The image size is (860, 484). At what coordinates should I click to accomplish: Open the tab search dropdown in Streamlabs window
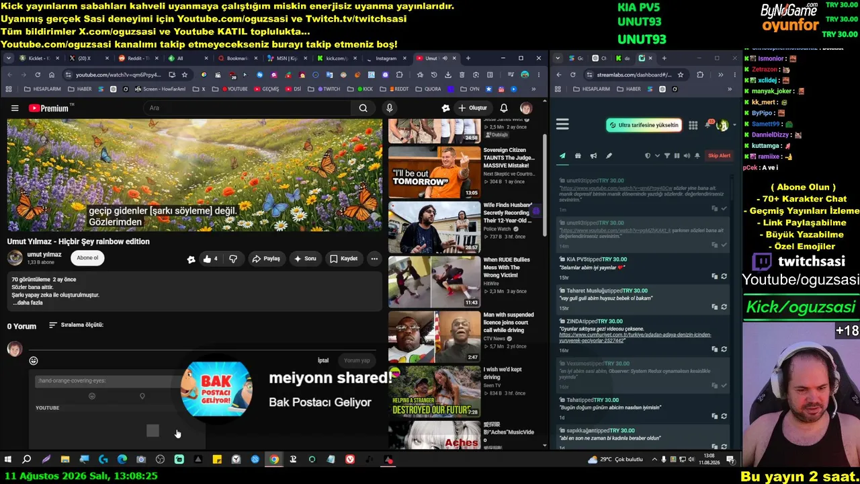tap(558, 58)
